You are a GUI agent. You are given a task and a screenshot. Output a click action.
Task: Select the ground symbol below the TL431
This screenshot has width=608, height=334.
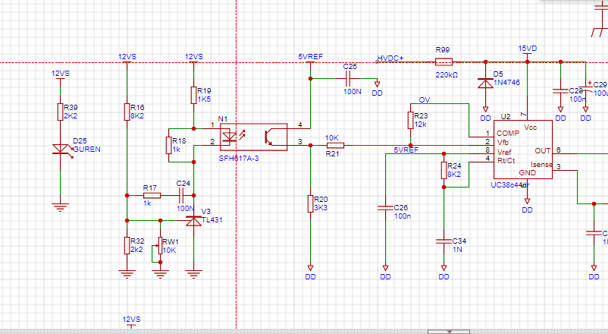(x=193, y=274)
